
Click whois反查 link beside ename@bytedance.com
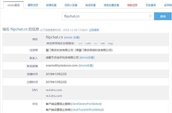click(86, 66)
